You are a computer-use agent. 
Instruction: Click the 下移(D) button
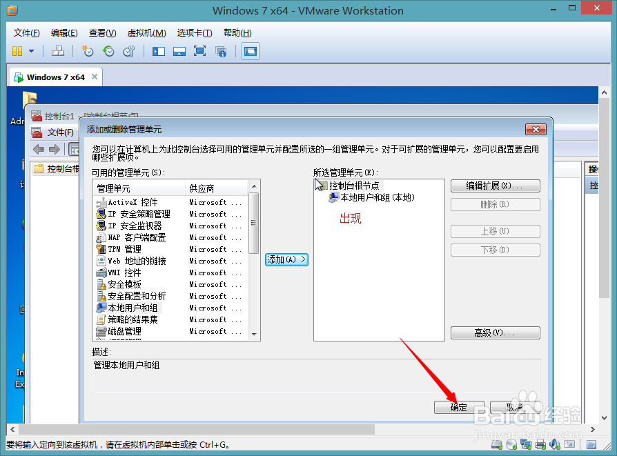495,250
